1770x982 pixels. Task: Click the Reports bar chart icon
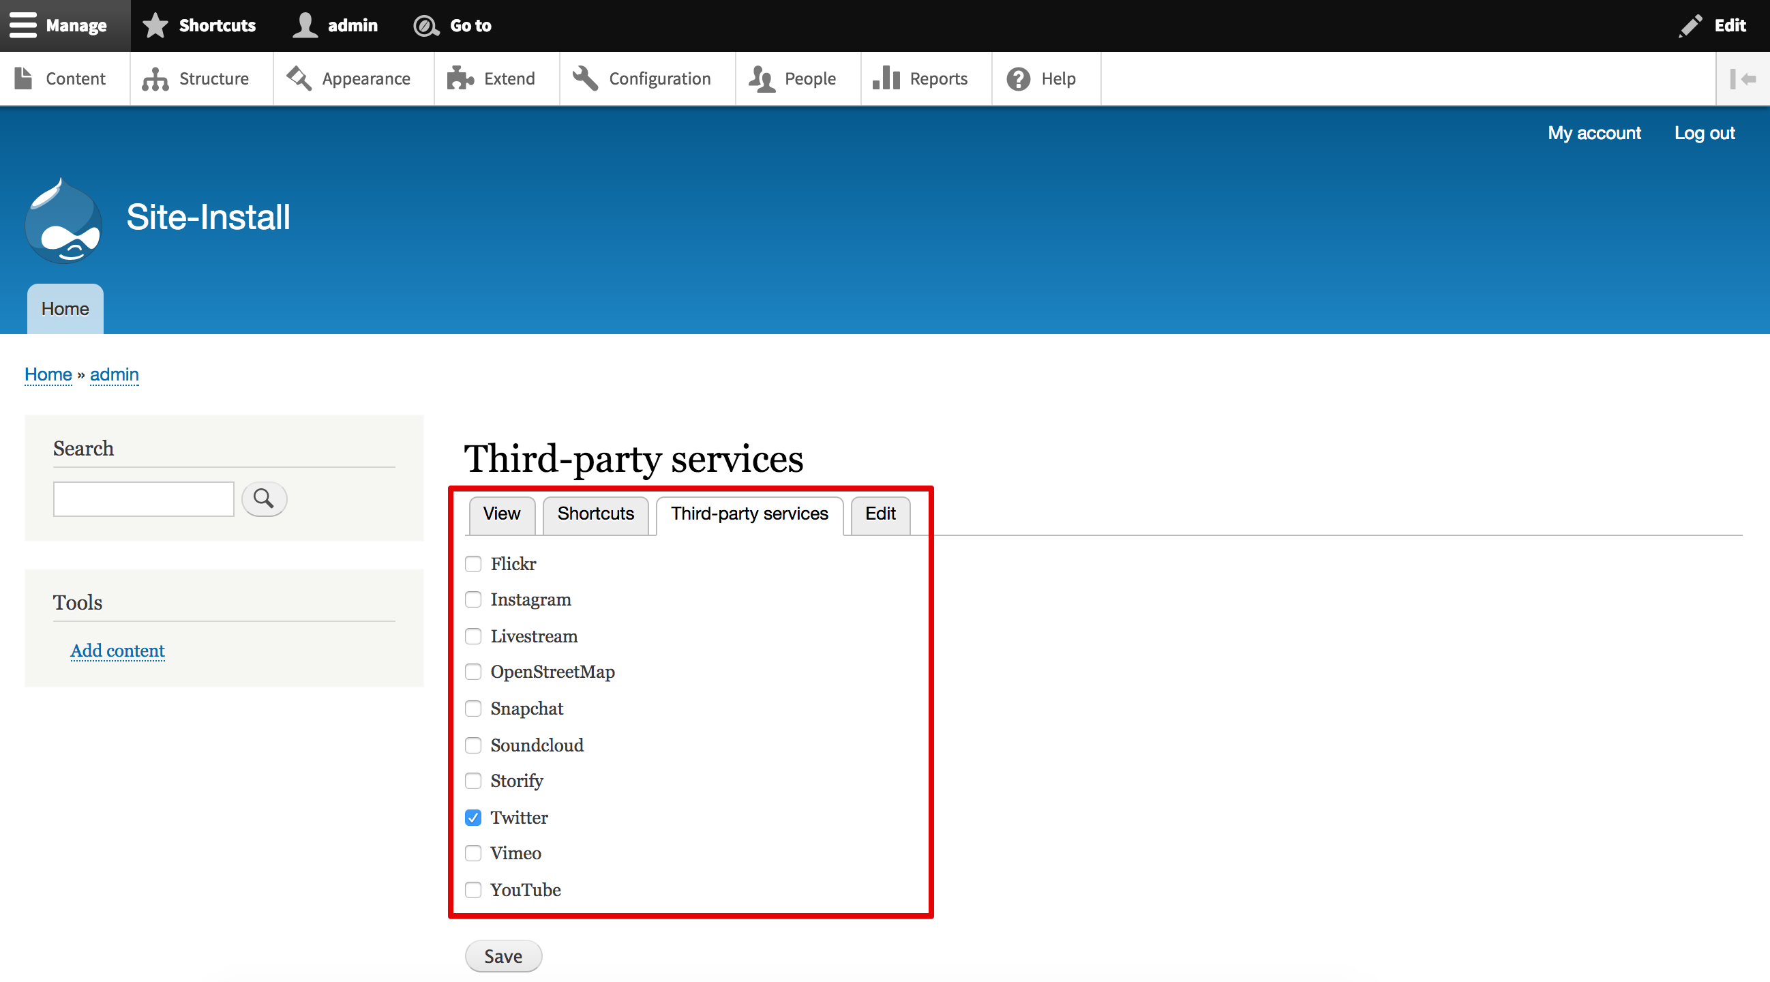click(x=888, y=77)
